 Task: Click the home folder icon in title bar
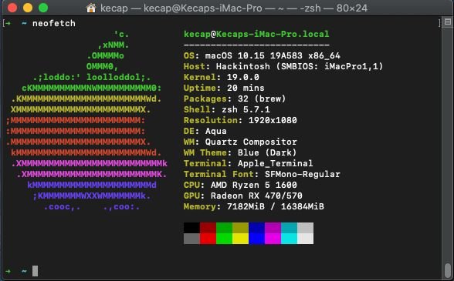click(x=91, y=8)
